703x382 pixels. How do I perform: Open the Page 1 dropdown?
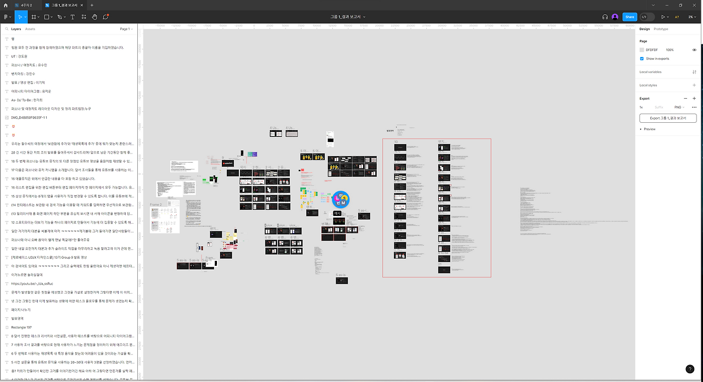point(126,29)
